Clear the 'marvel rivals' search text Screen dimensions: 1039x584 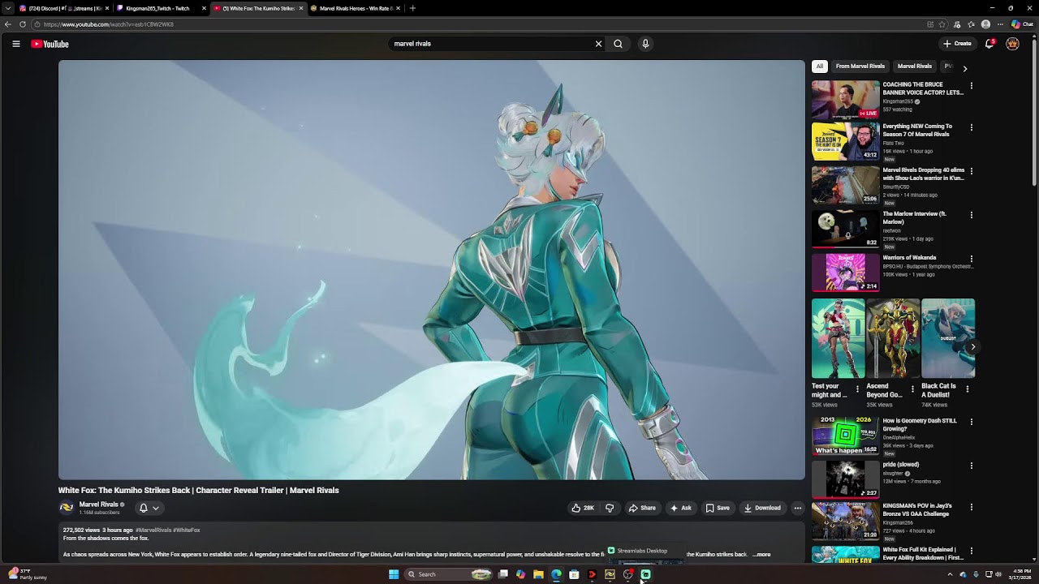coord(599,44)
